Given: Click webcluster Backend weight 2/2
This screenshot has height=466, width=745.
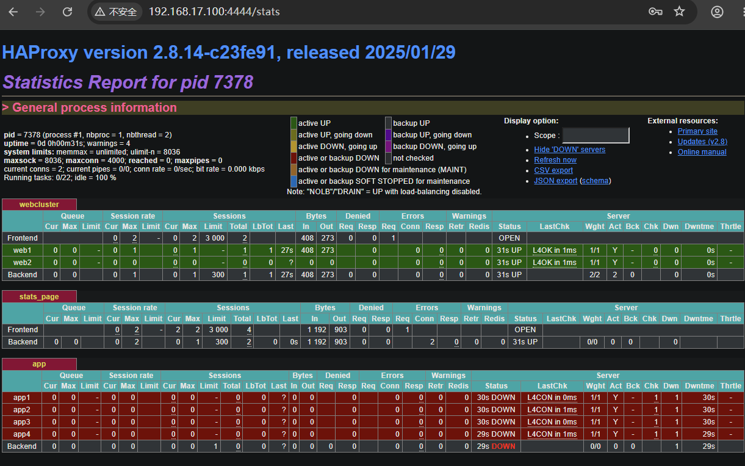Looking at the screenshot, I should (x=594, y=275).
